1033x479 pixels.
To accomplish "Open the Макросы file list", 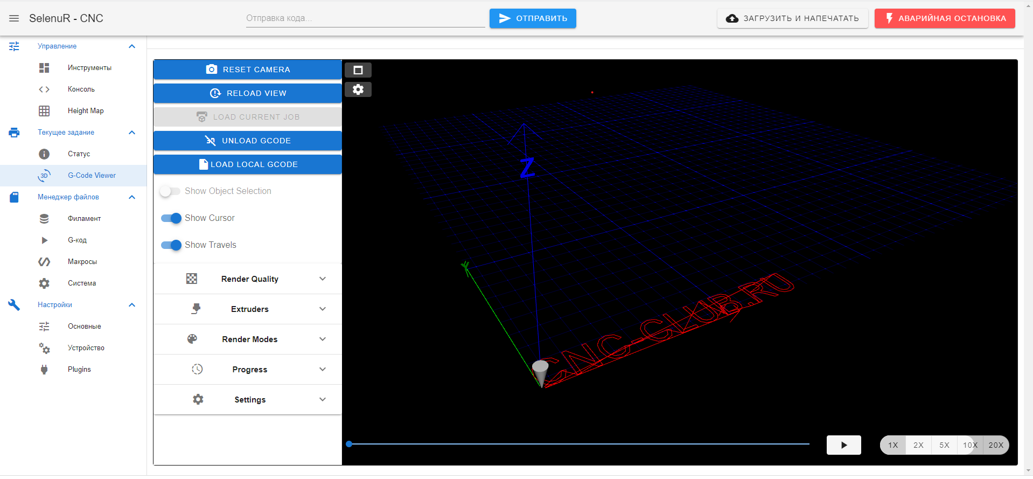I will click(x=73, y=262).
